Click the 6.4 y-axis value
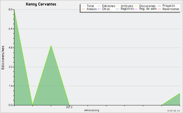 coord(10,29)
